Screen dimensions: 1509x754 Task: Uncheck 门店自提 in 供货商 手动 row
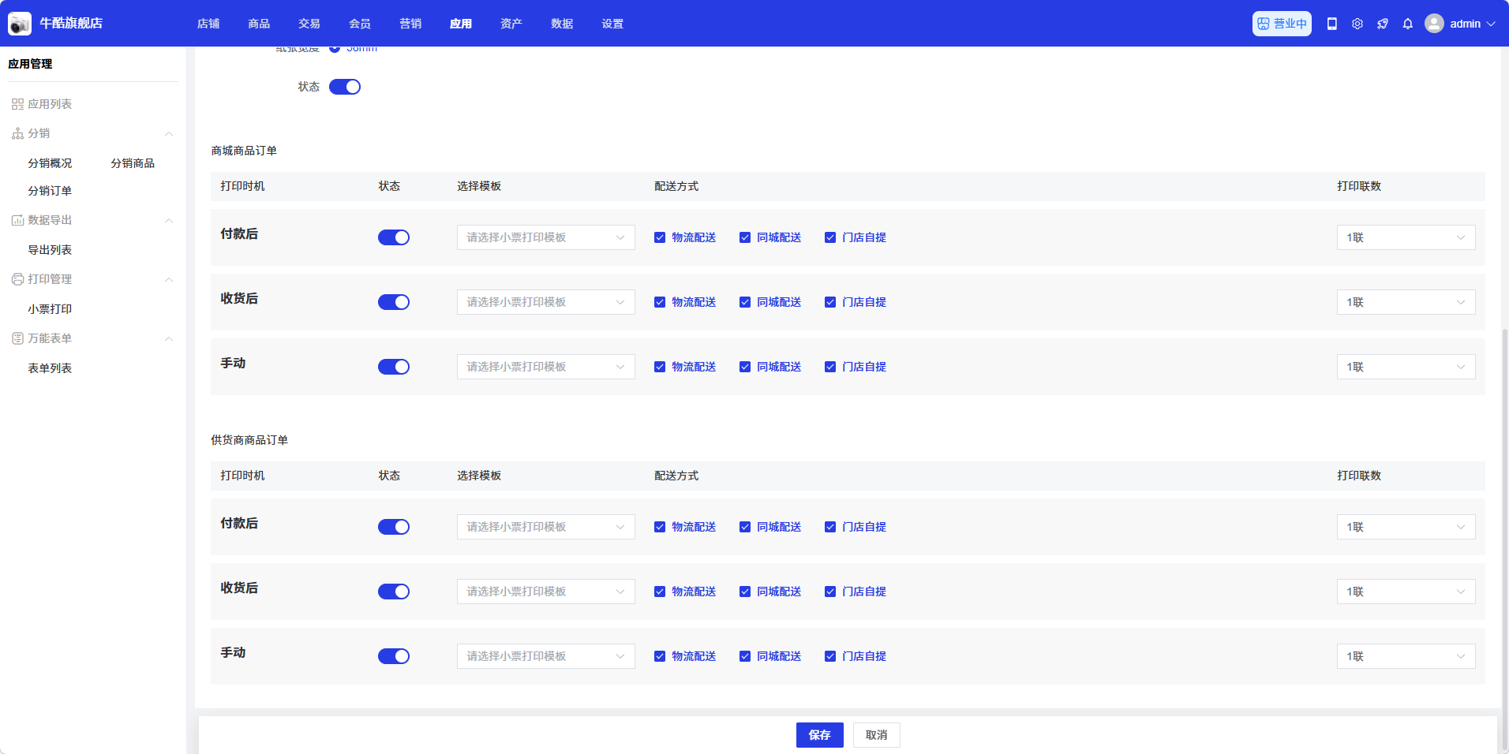830,656
